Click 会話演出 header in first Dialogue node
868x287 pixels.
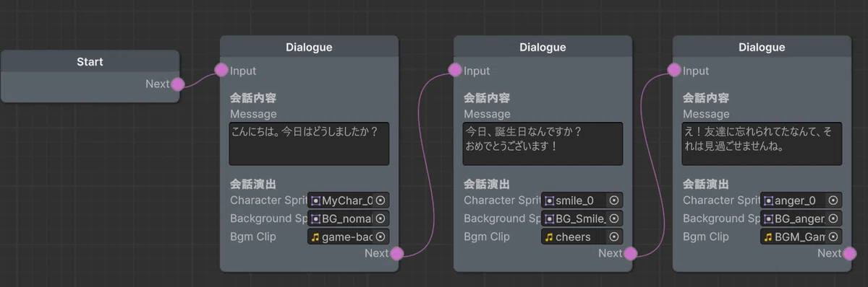click(x=254, y=185)
